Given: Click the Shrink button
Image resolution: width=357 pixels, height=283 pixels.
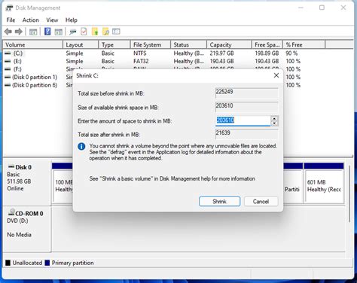Looking at the screenshot, I should (x=219, y=202).
